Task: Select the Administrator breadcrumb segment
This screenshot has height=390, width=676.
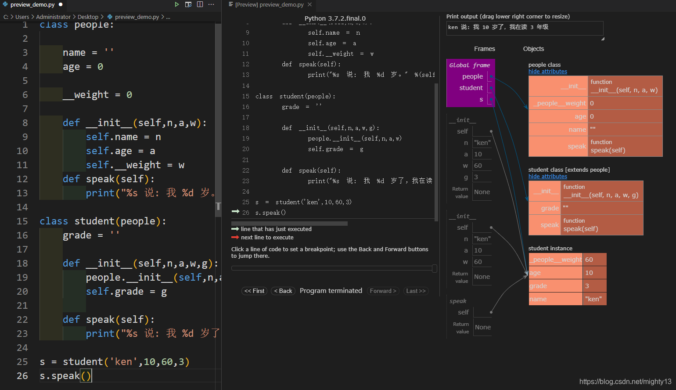Action: [x=53, y=17]
